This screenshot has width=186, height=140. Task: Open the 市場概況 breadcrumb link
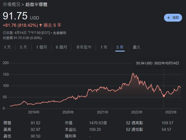pos(12,5)
